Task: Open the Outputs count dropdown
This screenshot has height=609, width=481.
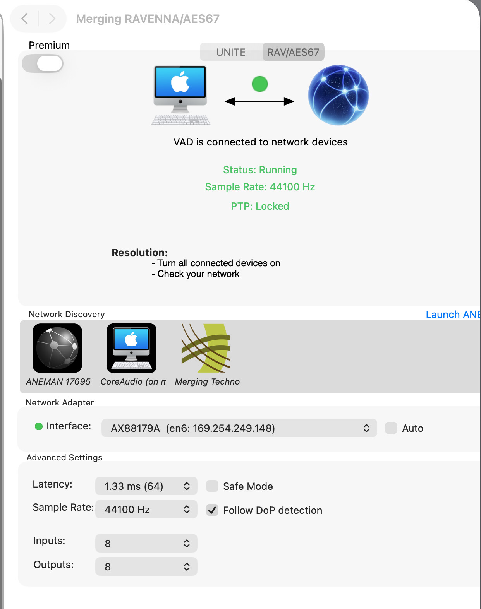Action: [x=146, y=566]
